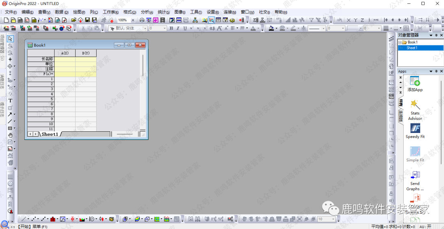The width and height of the screenshot is (444, 229).
Task: Click the Add New Columns icon
Action: [x=241, y=20]
